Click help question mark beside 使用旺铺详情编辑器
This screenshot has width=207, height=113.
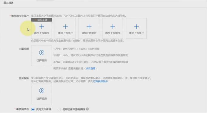click(x=87, y=109)
